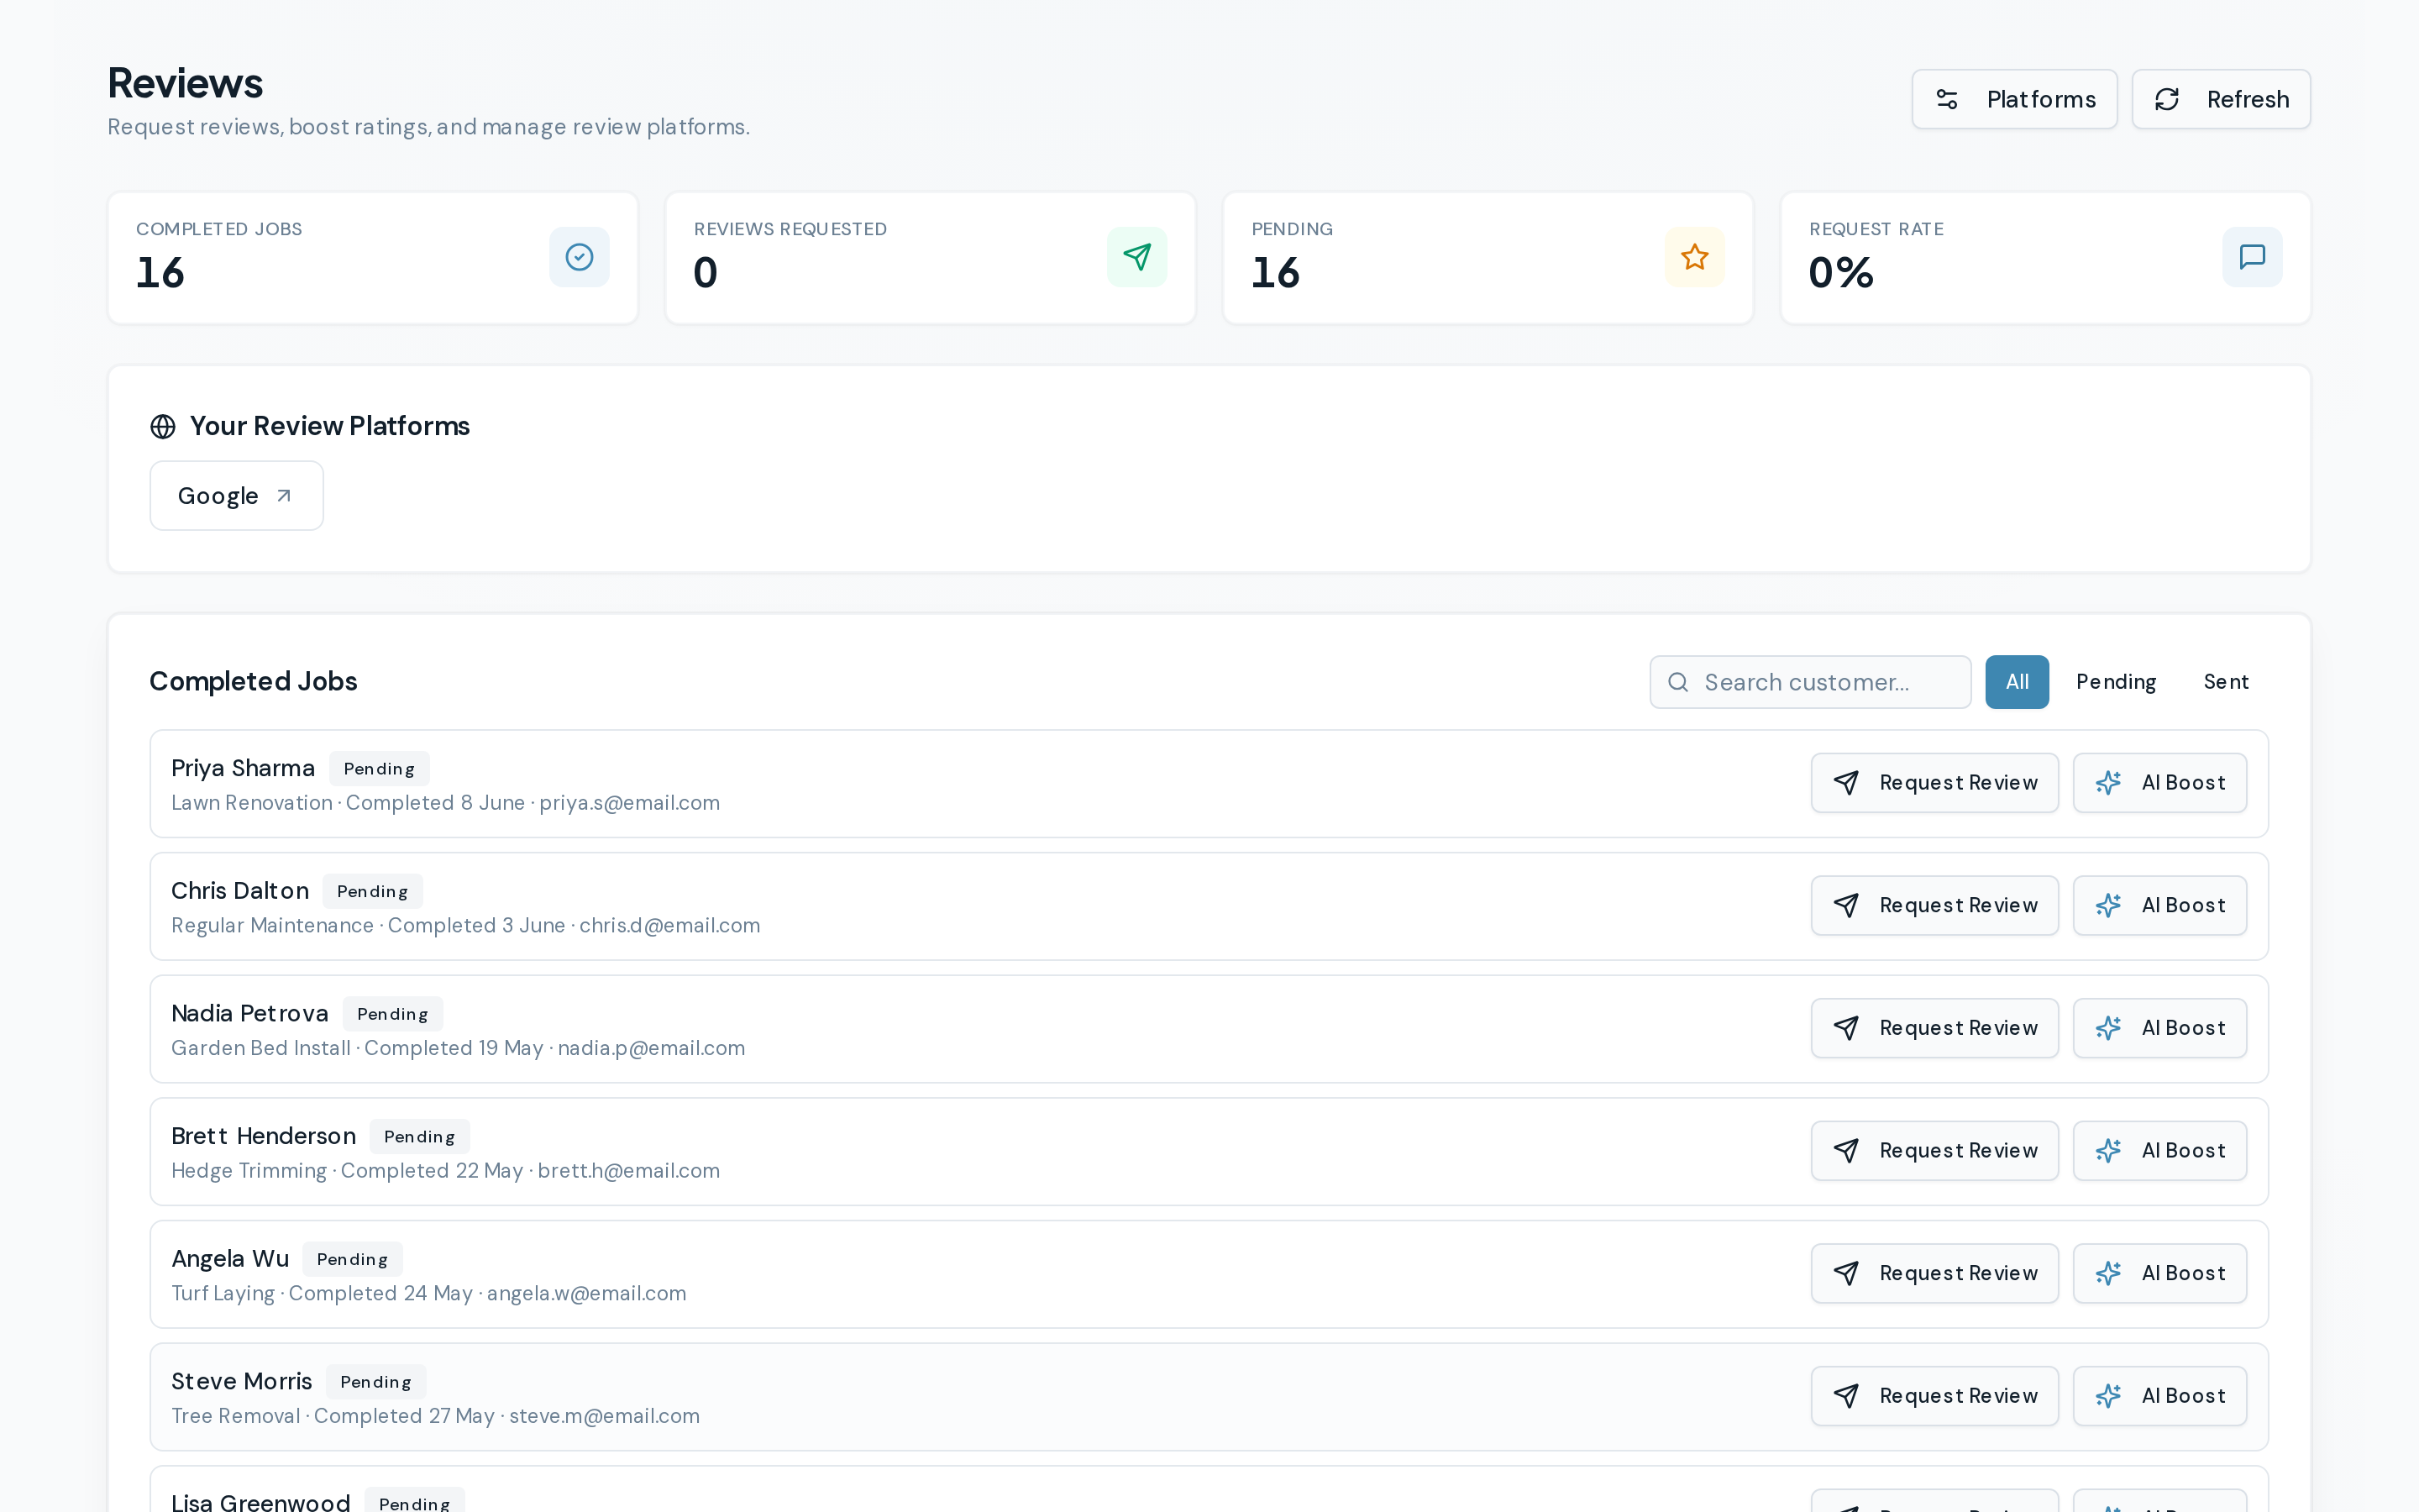Image resolution: width=2419 pixels, height=1512 pixels.
Task: Click the Reviews page title
Action: click(x=185, y=83)
